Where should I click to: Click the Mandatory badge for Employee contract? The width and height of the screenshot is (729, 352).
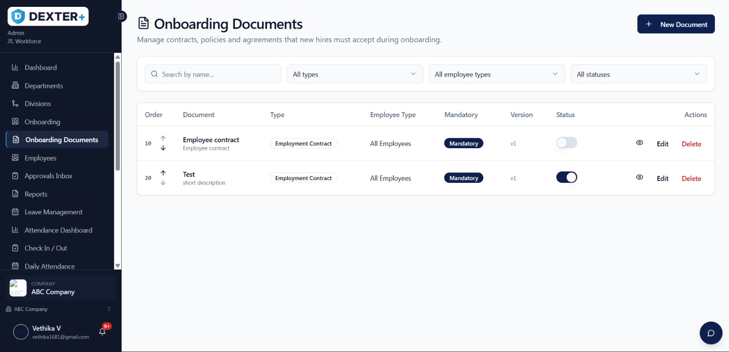point(464,143)
